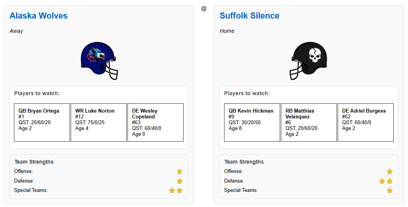Click the Alaska Wolves Defense star
Screen dimensions: 408x207
pyautogui.click(x=180, y=181)
